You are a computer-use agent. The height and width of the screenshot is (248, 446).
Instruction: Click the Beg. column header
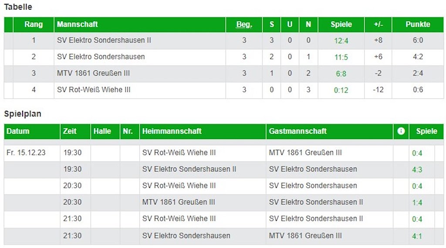click(244, 24)
